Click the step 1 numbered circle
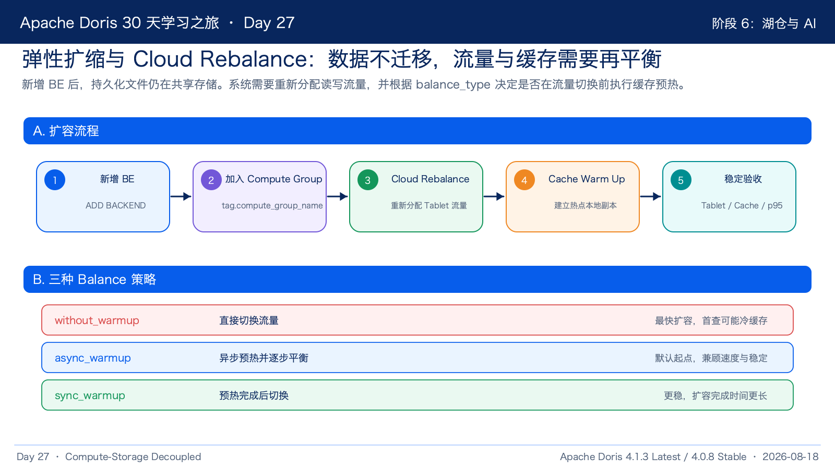 click(55, 180)
